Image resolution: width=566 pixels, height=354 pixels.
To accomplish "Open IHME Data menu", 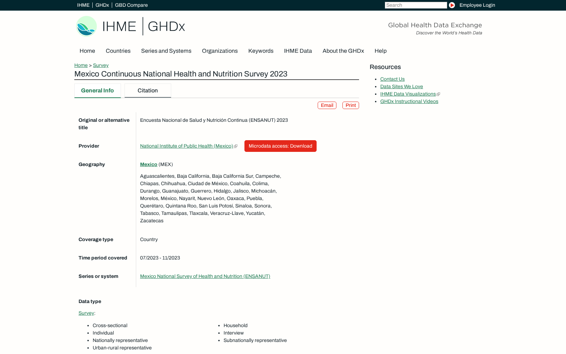I will tap(298, 51).
